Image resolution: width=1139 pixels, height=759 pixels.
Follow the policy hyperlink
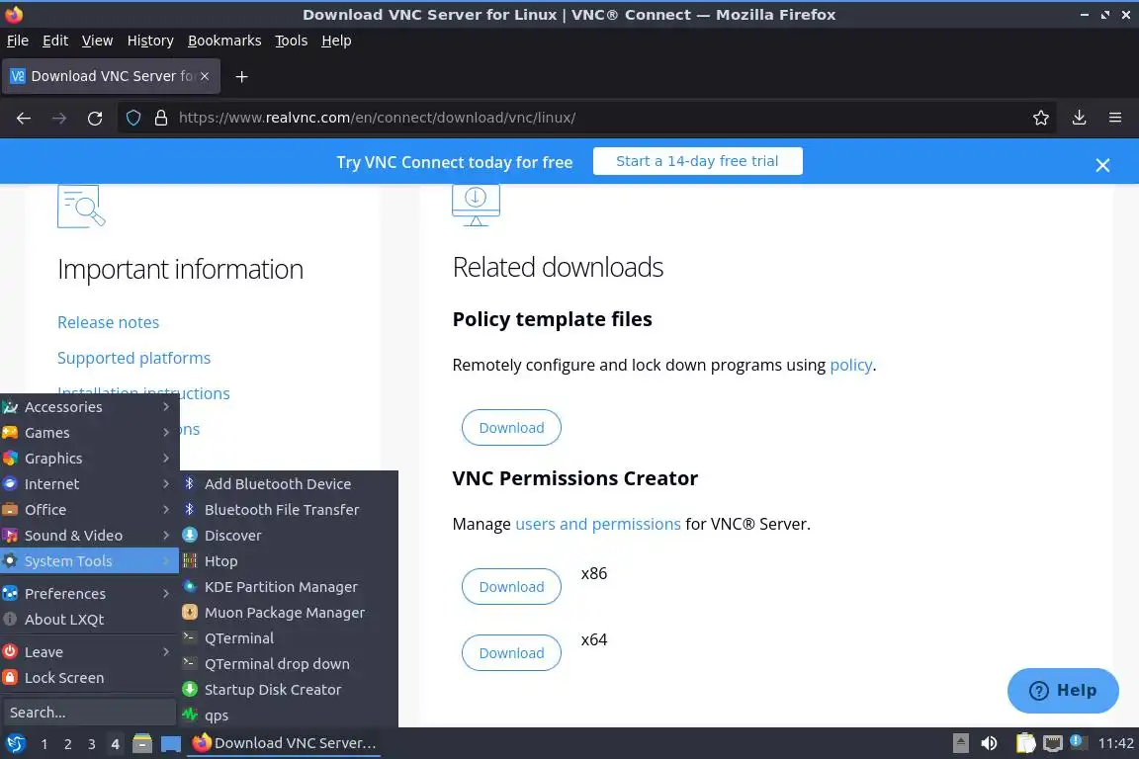click(850, 365)
